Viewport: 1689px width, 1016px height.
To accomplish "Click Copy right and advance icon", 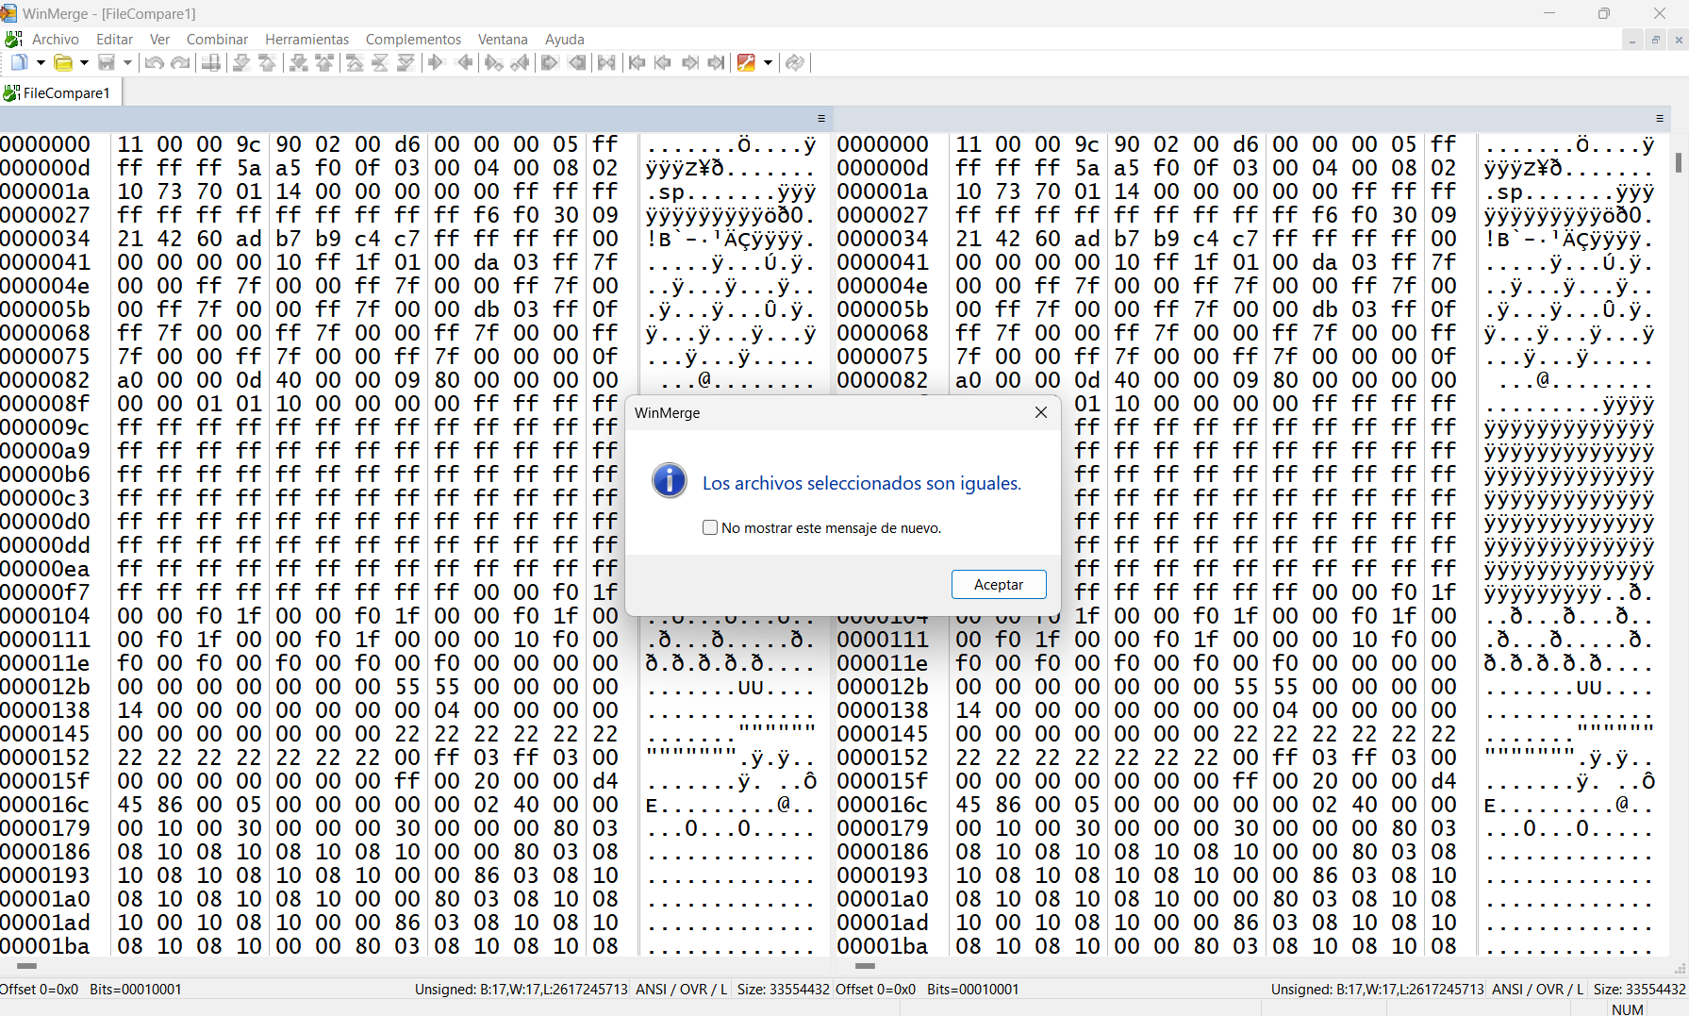I will click(x=493, y=62).
